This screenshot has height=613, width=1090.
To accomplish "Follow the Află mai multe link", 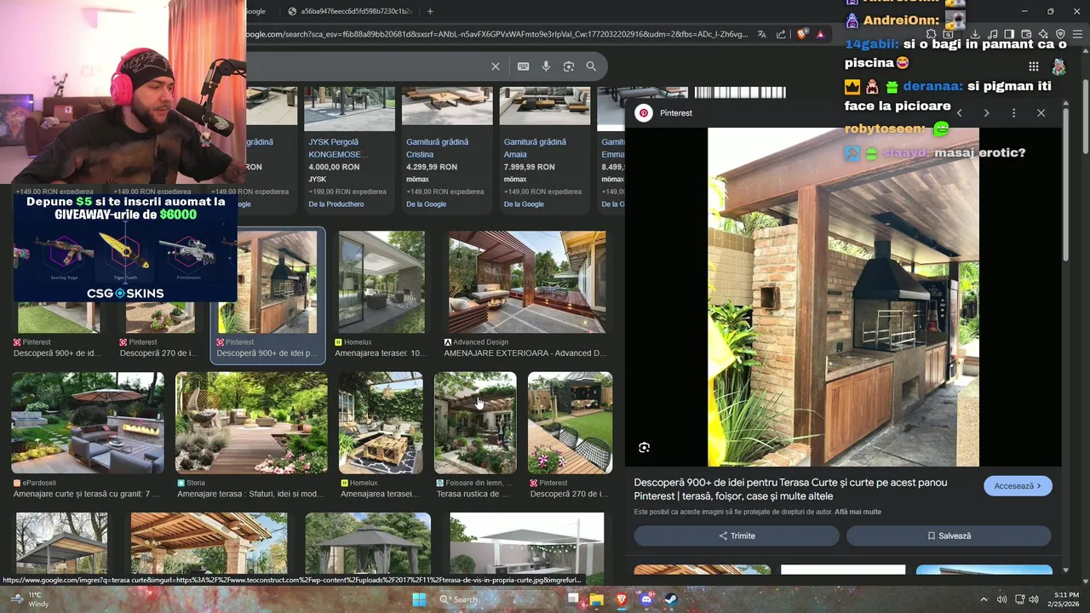I will tap(858, 512).
